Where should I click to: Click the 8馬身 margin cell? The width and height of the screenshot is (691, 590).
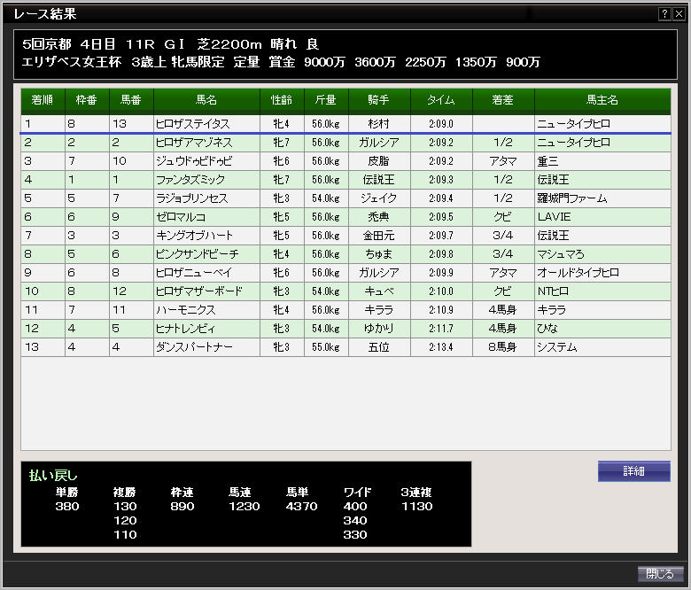coord(503,347)
